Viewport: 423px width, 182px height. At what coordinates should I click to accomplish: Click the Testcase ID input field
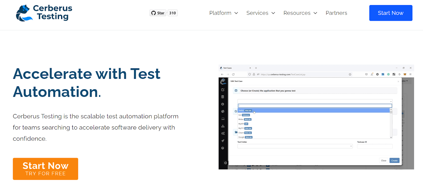coord(375,146)
